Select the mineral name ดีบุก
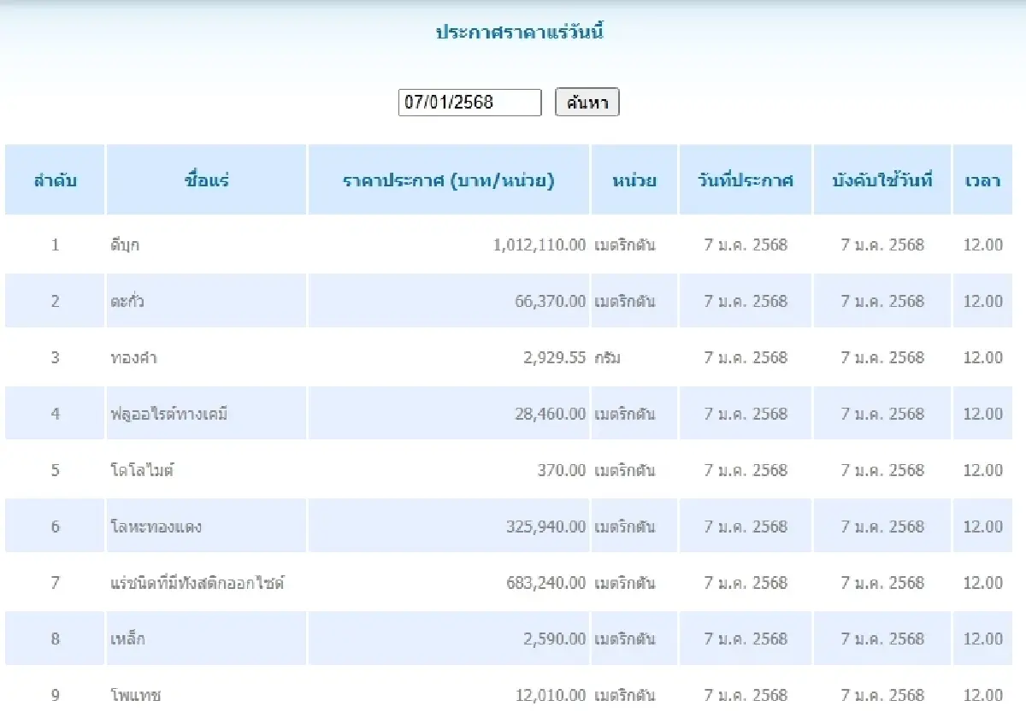Viewport: 1026px width, 724px height. [125, 245]
